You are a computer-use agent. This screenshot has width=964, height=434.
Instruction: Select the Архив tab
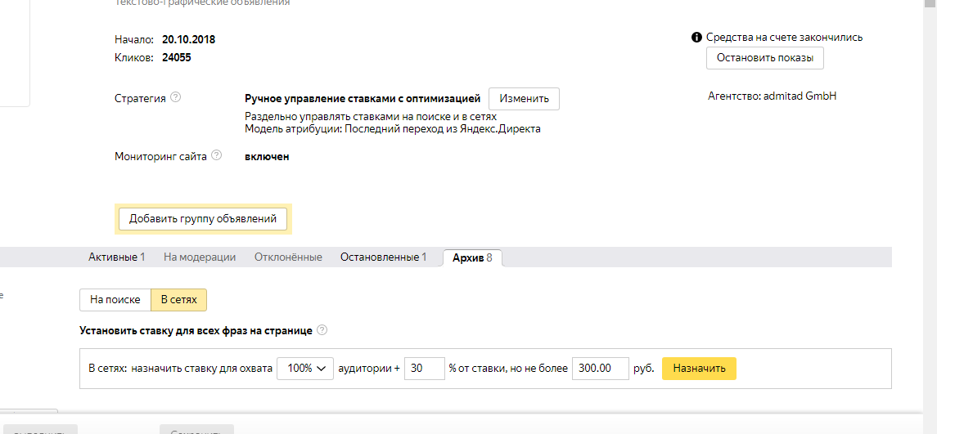tap(472, 257)
